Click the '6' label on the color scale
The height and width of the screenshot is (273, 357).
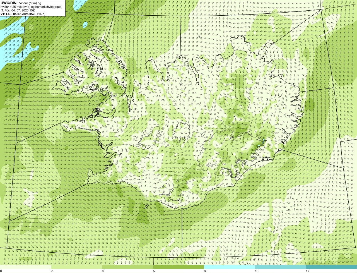[x=154, y=271]
